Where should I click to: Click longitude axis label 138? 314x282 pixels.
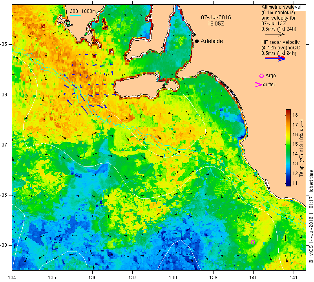[173, 278]
